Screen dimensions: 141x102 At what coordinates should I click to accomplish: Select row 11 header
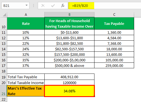click(4, 32)
